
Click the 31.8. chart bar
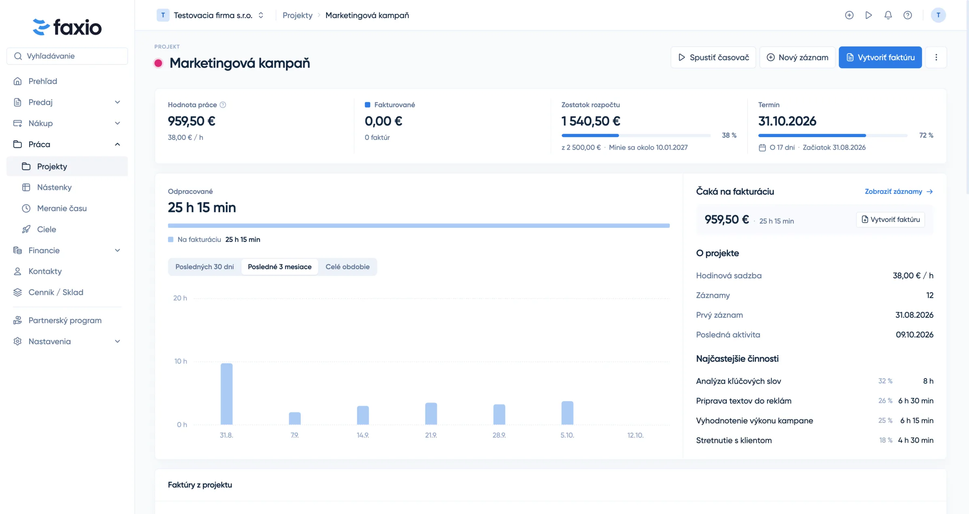click(227, 394)
